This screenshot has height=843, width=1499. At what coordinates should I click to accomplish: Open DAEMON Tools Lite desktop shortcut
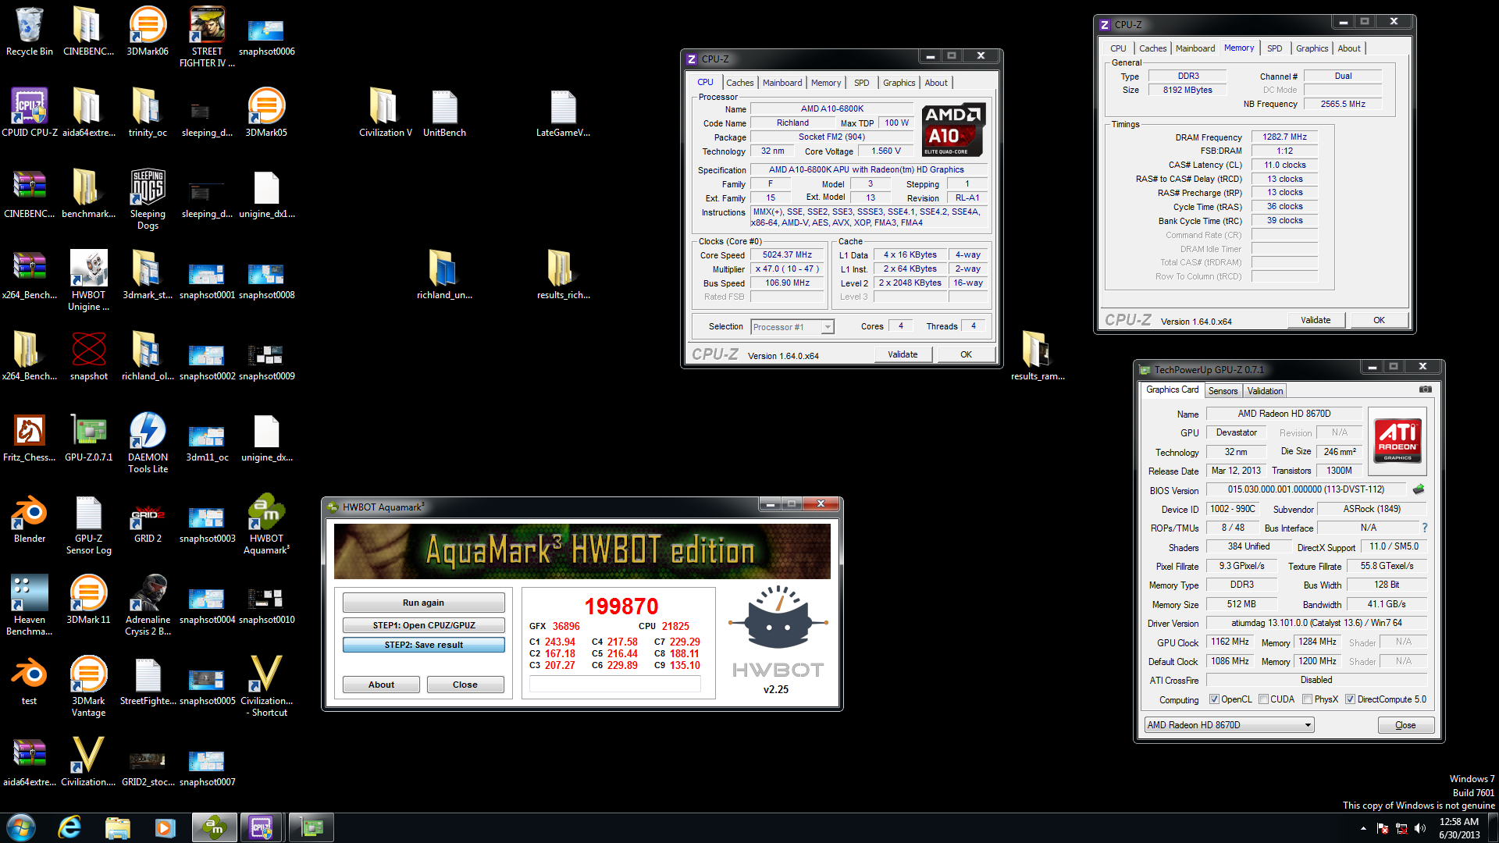tap(148, 443)
